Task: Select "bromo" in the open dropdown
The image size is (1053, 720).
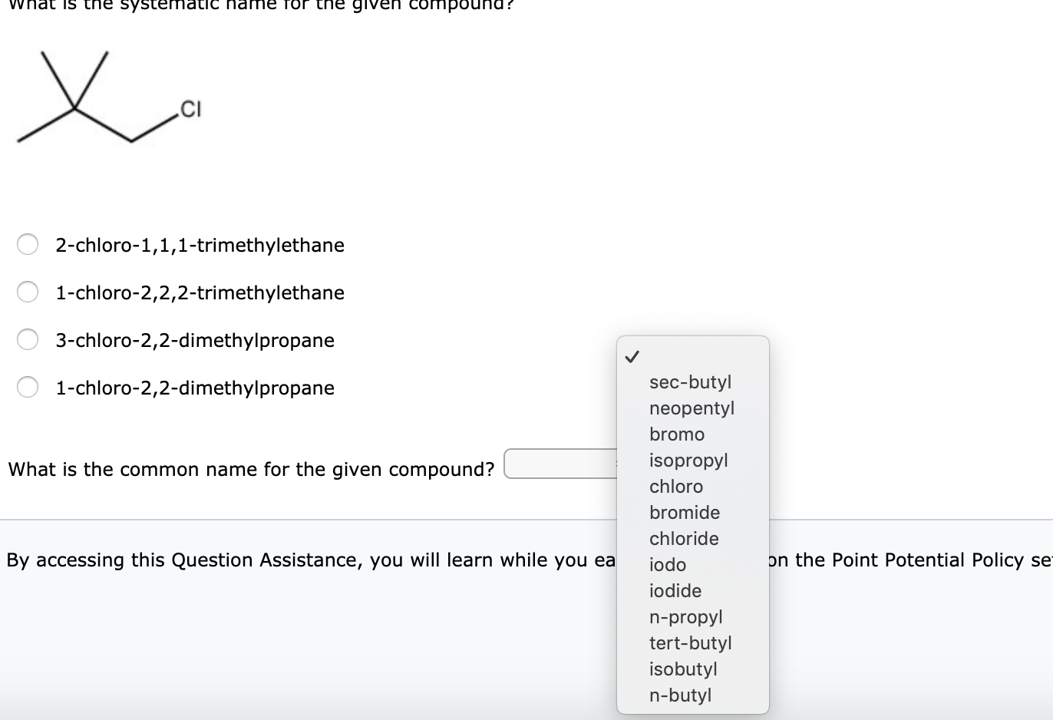Action: point(677,434)
